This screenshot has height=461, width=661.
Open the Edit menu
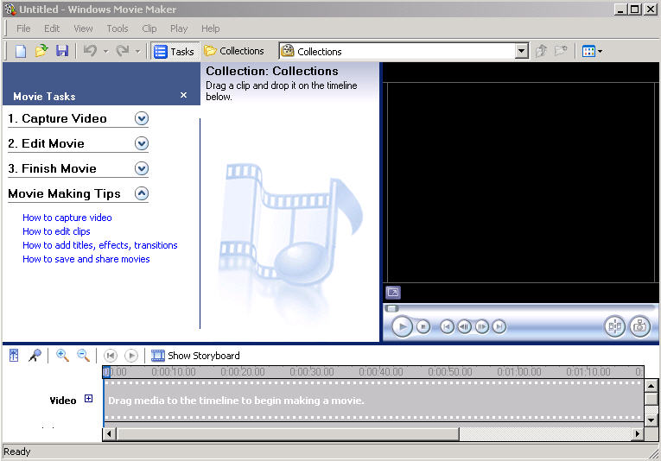point(52,28)
